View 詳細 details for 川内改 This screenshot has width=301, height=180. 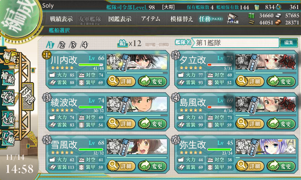(x=121, y=81)
